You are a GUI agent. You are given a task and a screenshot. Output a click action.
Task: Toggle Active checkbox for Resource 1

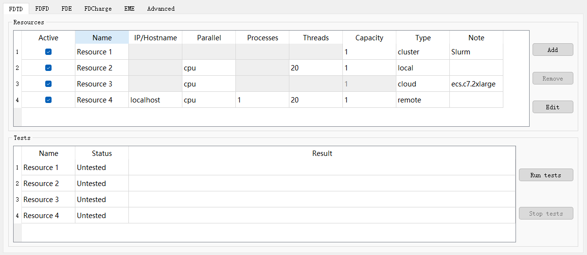pos(48,52)
